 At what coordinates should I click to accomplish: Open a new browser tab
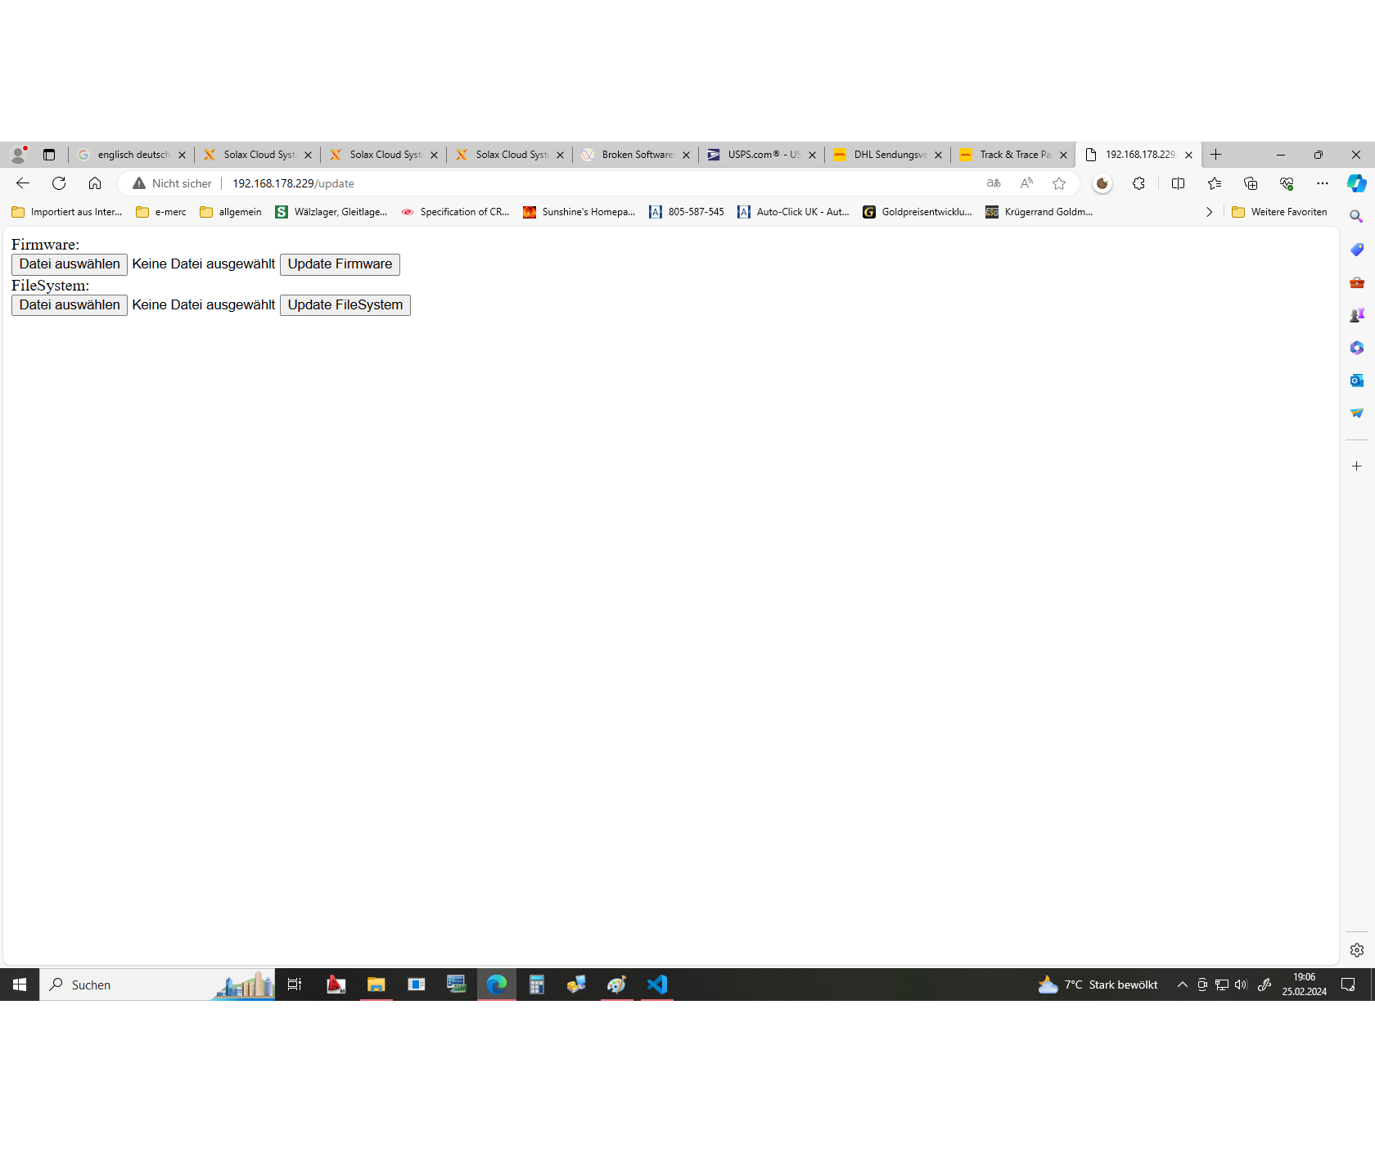tap(1216, 155)
